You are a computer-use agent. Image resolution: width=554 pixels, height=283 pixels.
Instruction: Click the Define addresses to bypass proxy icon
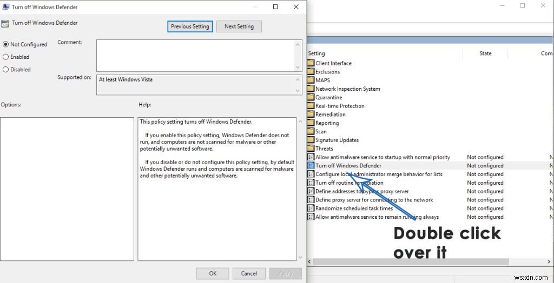click(311, 191)
